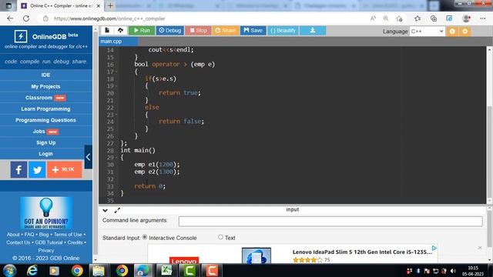The image size is (493, 277).
Task: Download the code with the download icon
Action: pyautogui.click(x=313, y=31)
